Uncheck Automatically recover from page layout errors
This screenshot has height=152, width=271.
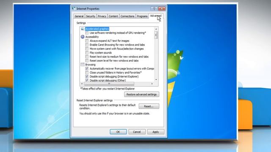[x=87, y=68]
